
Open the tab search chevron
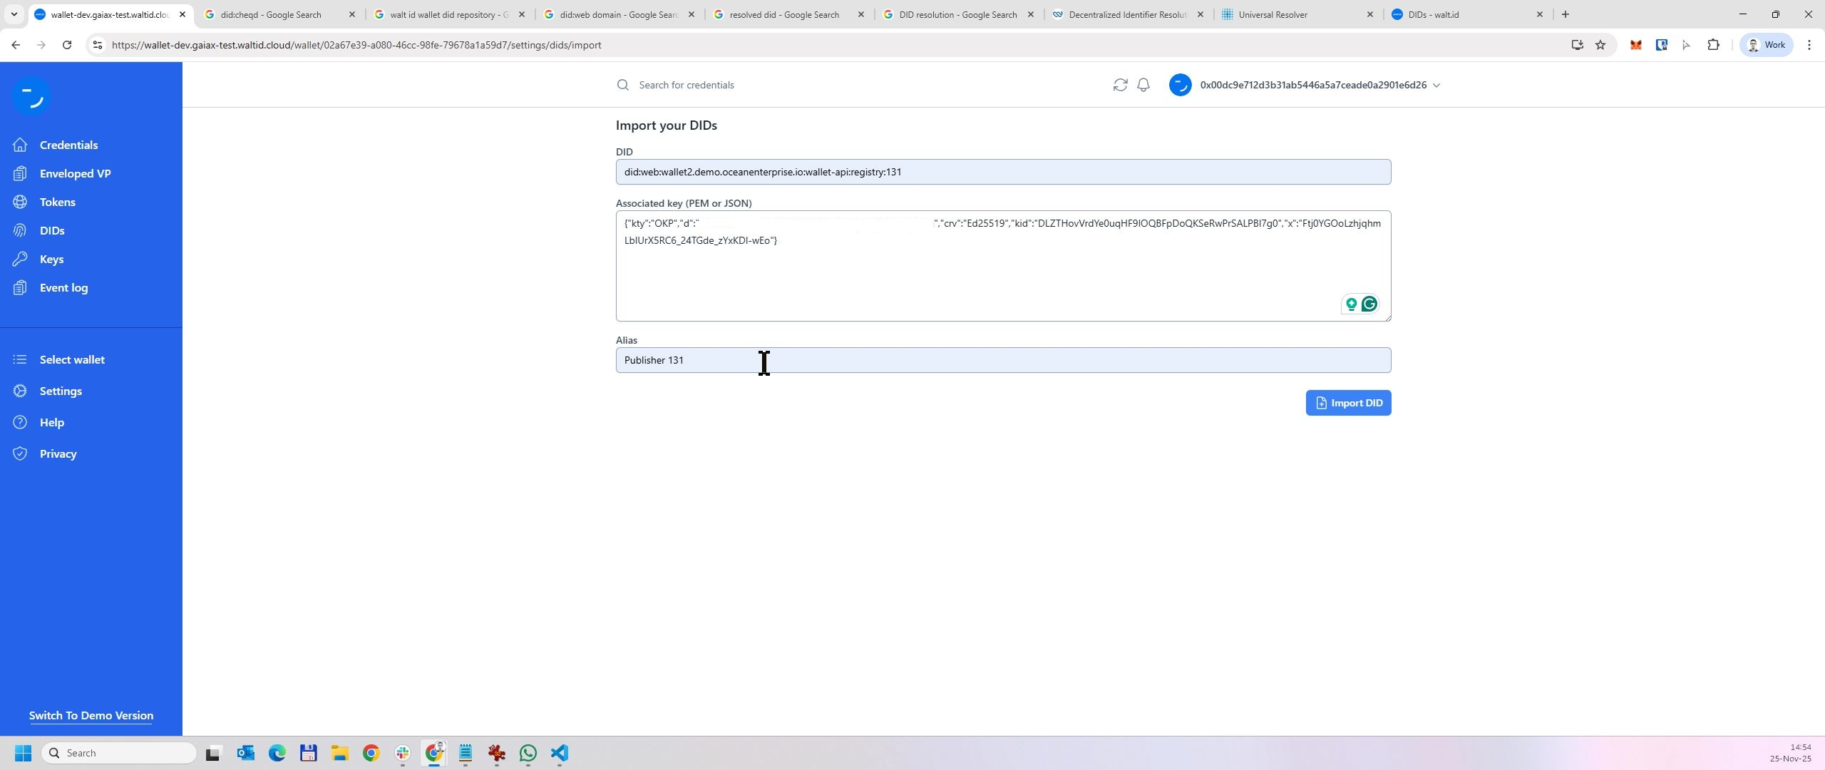coord(14,14)
